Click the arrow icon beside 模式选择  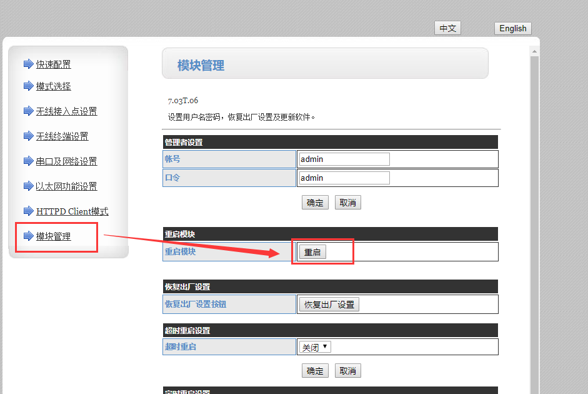[x=28, y=86]
